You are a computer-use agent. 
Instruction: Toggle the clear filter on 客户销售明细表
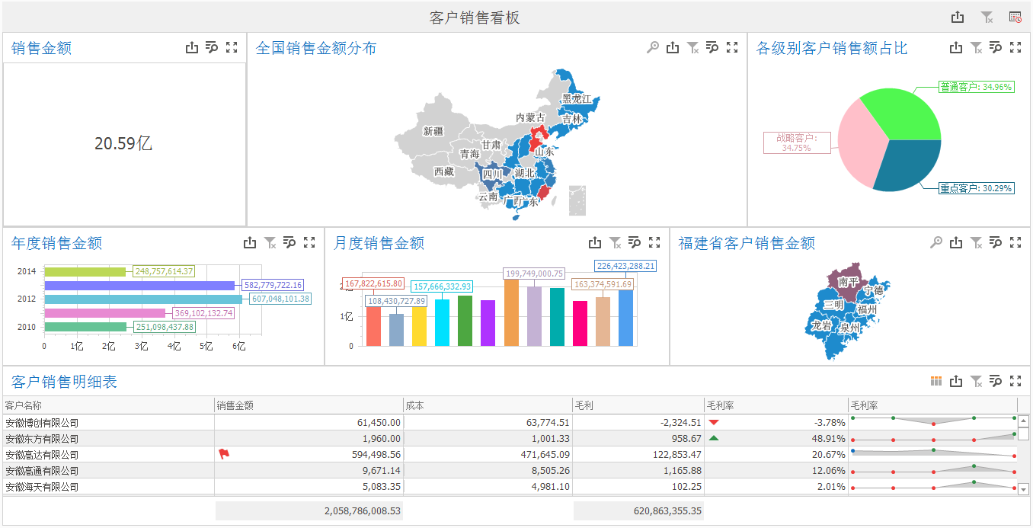click(x=976, y=381)
